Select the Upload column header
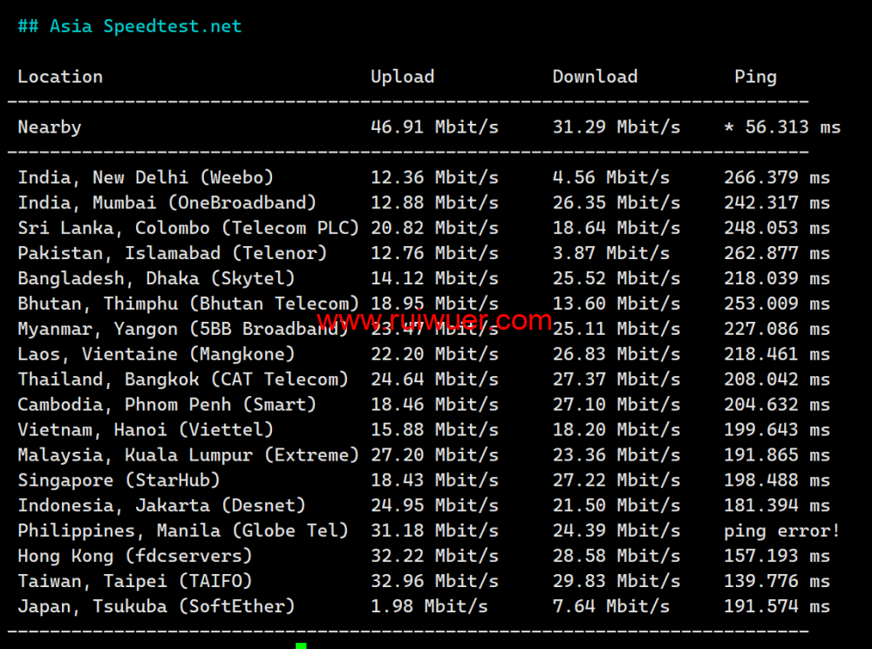Screen dimensions: 872x649 402,77
